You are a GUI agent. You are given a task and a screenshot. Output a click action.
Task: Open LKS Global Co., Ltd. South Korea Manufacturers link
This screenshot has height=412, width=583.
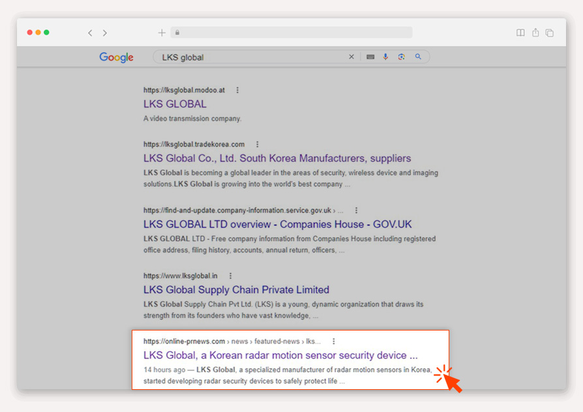coord(277,158)
